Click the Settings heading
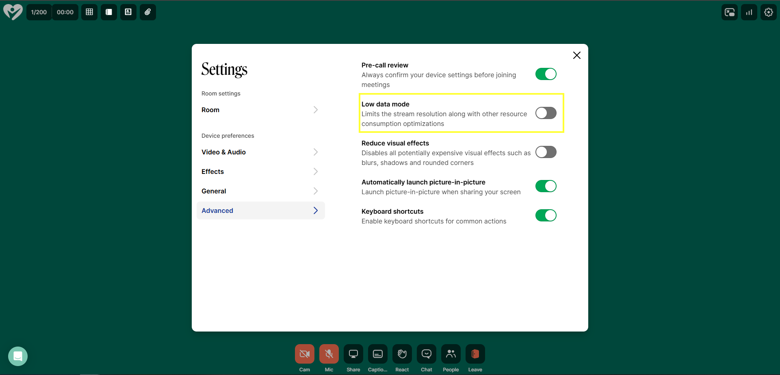 [x=224, y=69]
